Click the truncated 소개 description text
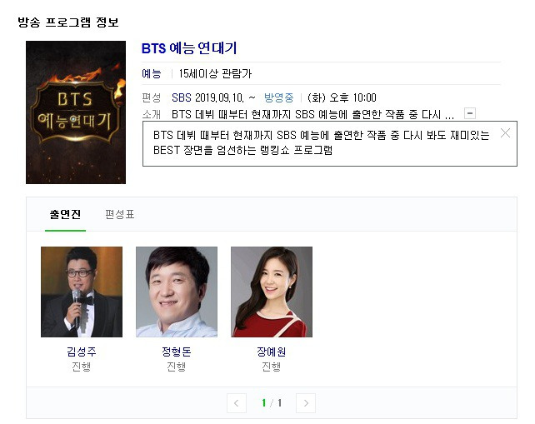535x424 pixels. 312,114
